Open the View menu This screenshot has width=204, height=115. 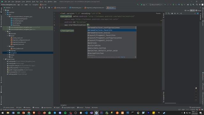[x=13, y=2]
